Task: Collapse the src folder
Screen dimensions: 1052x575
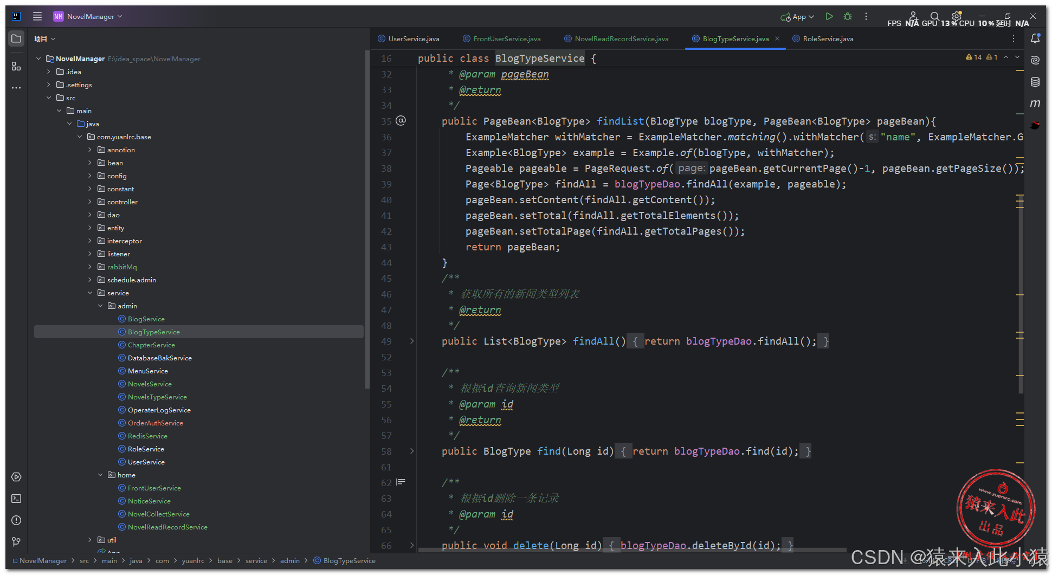Action: pos(48,98)
